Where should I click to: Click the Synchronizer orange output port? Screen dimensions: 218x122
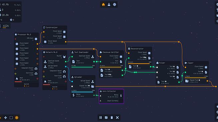click(x=66, y=42)
